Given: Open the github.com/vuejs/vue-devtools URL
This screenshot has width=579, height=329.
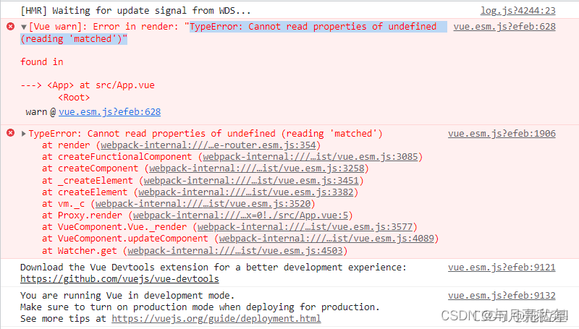Looking at the screenshot, I should click(x=119, y=279).
